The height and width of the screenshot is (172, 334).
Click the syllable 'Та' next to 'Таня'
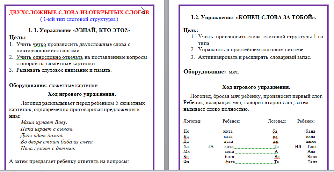(277, 162)
